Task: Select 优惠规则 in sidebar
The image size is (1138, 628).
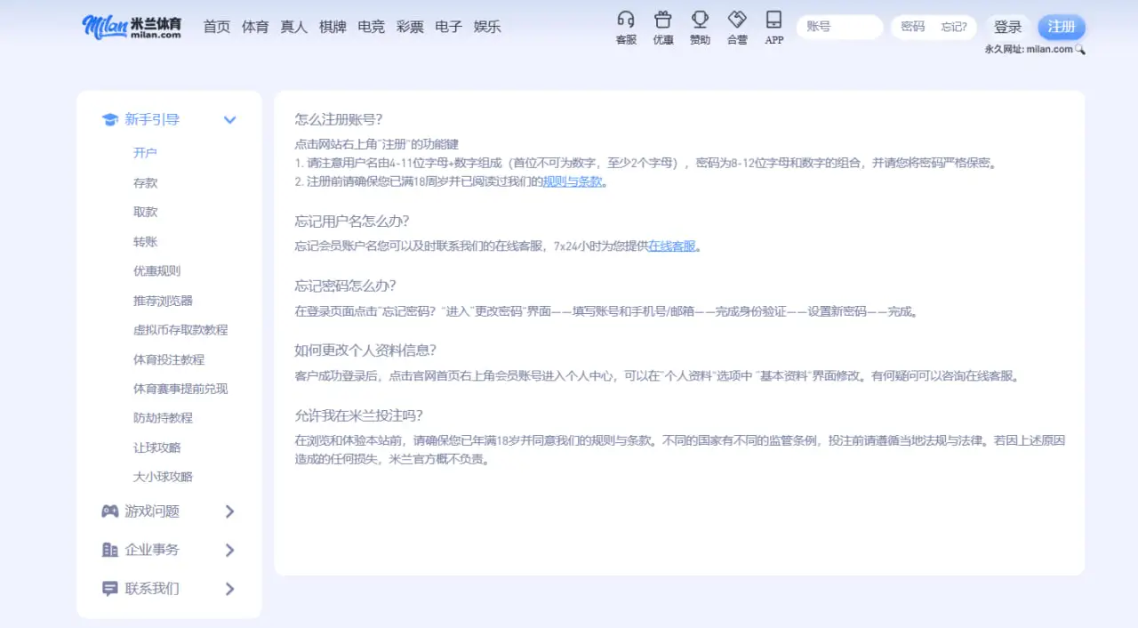Action: click(157, 270)
